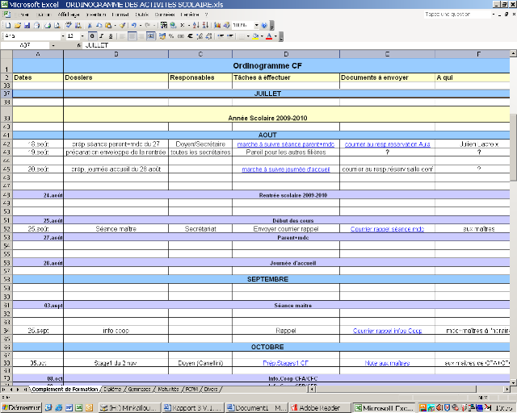Follow the 'Courrier rappel séance mdc' link

coord(387,229)
